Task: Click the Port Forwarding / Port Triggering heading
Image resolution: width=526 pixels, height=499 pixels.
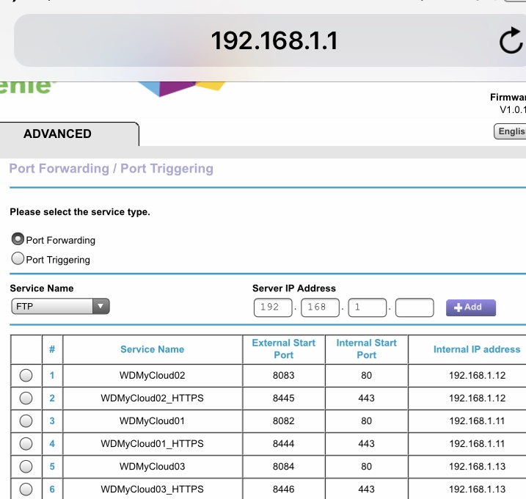Action: pyautogui.click(x=111, y=169)
